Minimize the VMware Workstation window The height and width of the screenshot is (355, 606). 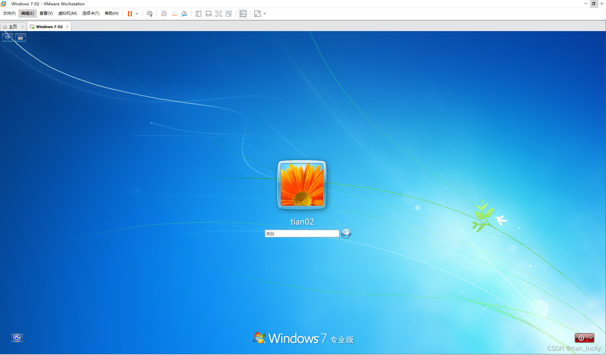586,4
